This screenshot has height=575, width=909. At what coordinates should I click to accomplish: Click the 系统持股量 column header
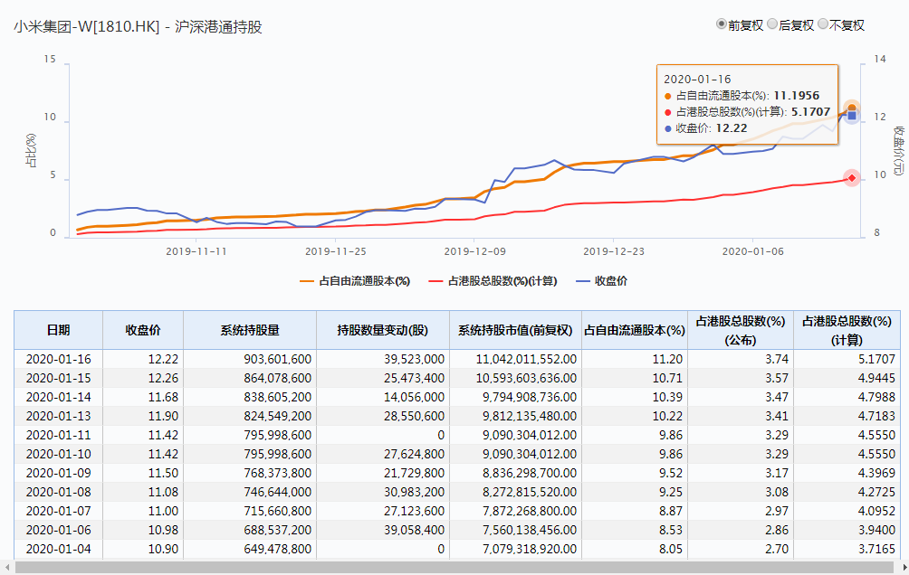(250, 330)
